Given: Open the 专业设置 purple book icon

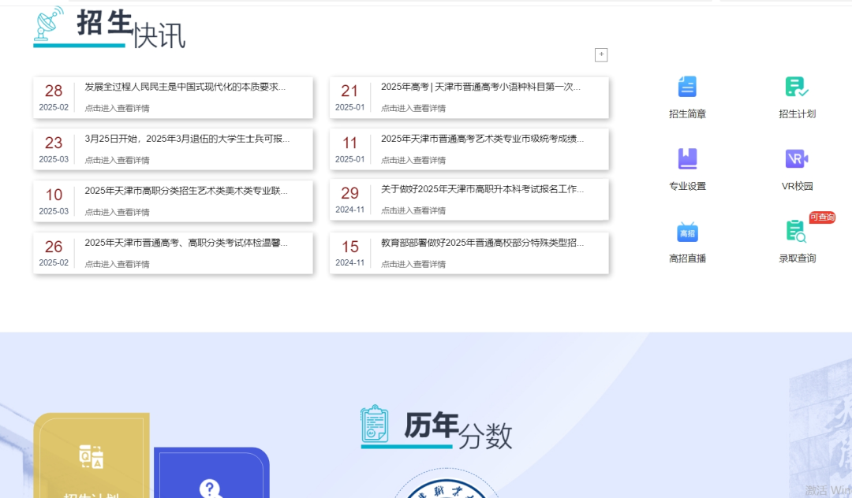Looking at the screenshot, I should tap(687, 159).
